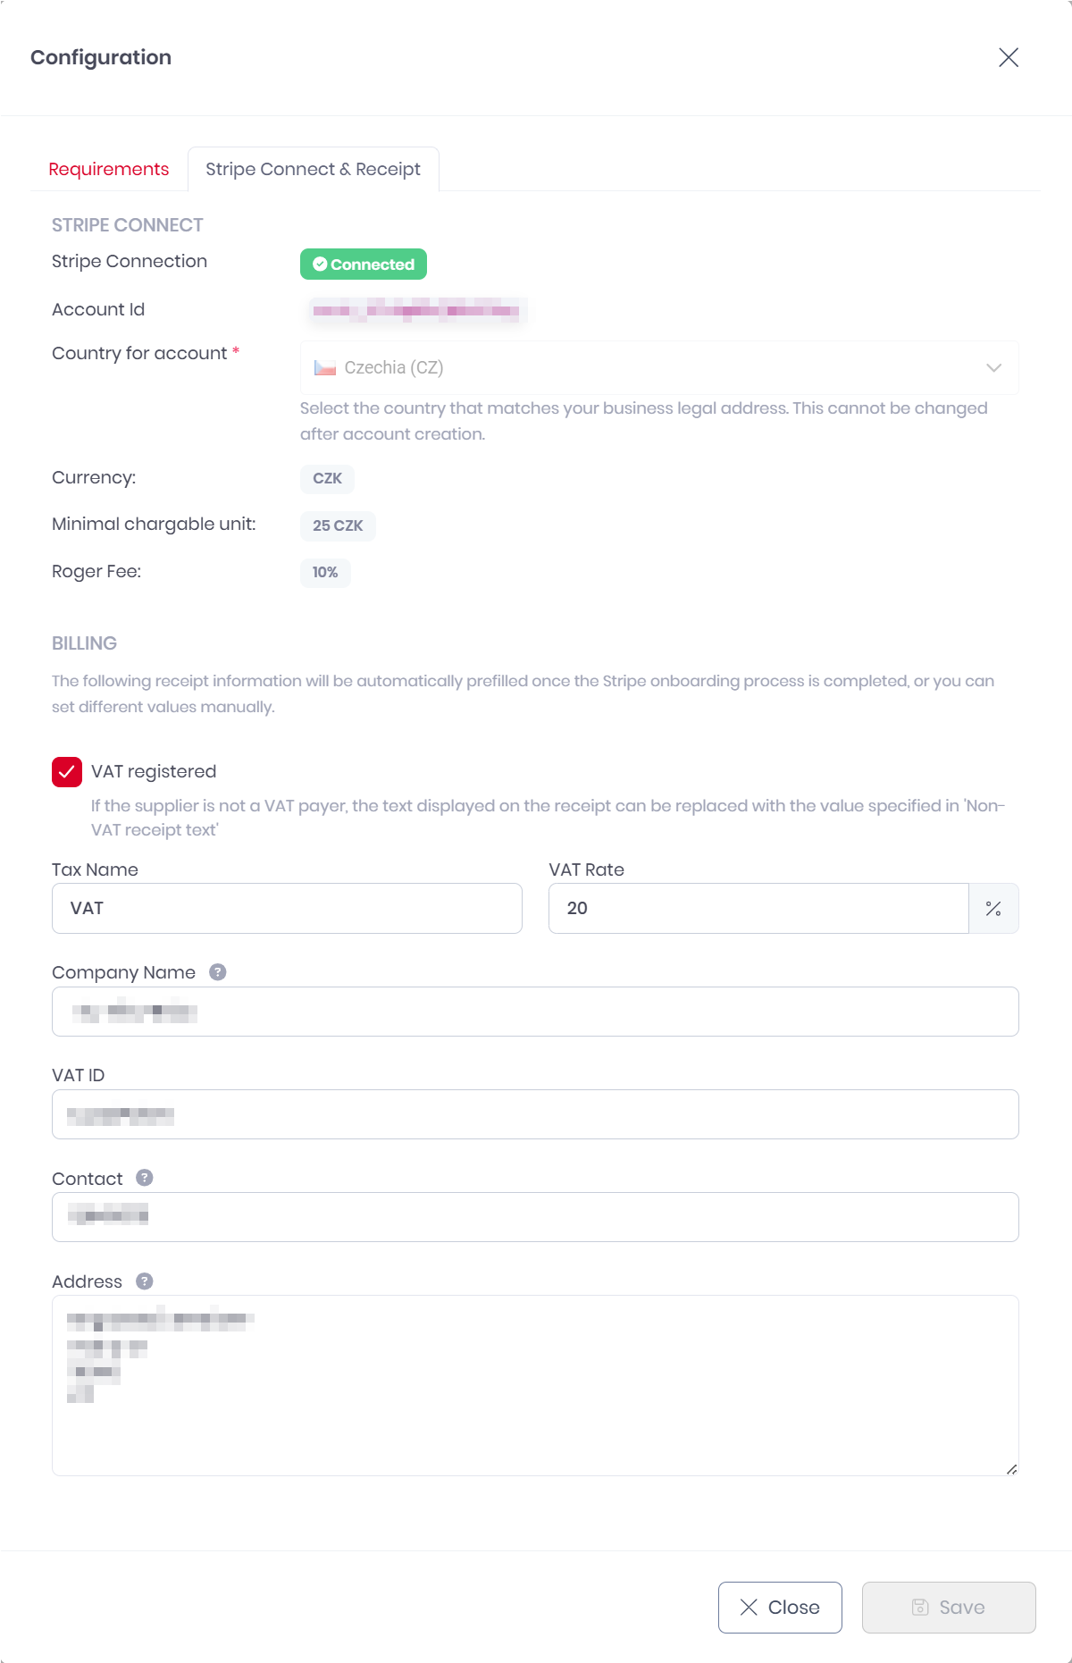Viewport: 1072px width, 1663px height.
Task: Click inside the Address text area
Action: (x=535, y=1412)
